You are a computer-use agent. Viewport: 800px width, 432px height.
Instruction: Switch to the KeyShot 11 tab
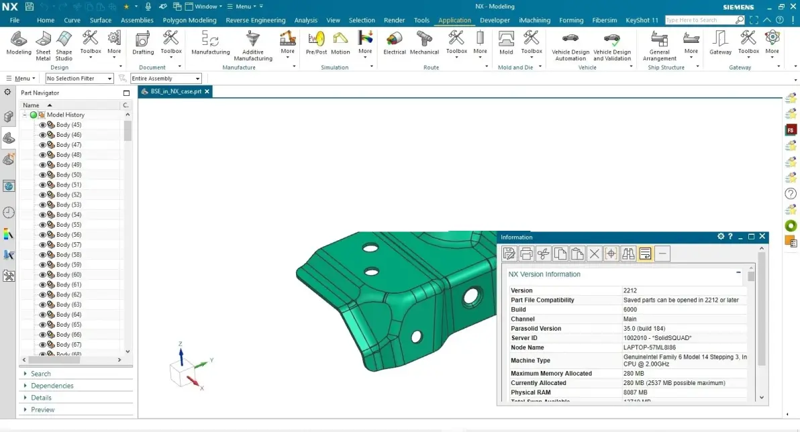[642, 20]
